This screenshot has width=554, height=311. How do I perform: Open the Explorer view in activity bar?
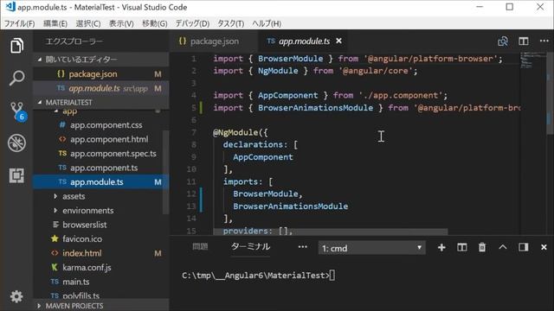coord(16,46)
